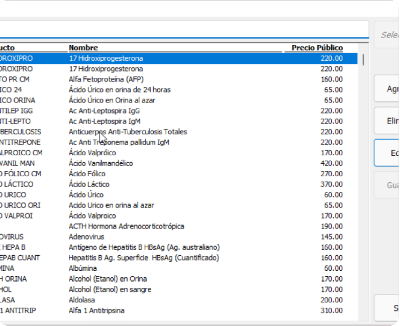Open the partially visible "Sele…" dropdown

387,35
